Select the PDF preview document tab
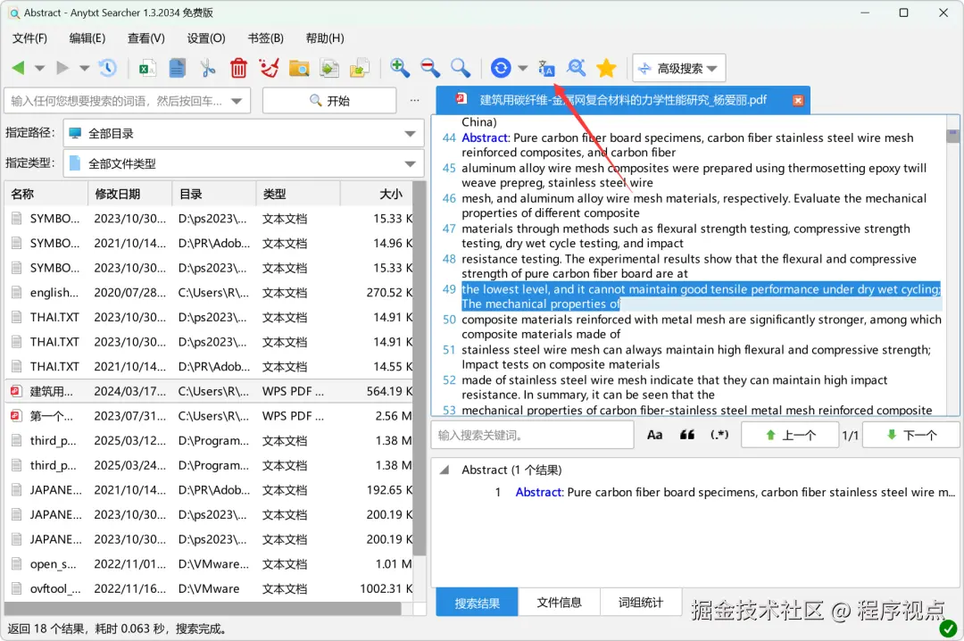This screenshot has height=641, width=964. click(x=623, y=100)
